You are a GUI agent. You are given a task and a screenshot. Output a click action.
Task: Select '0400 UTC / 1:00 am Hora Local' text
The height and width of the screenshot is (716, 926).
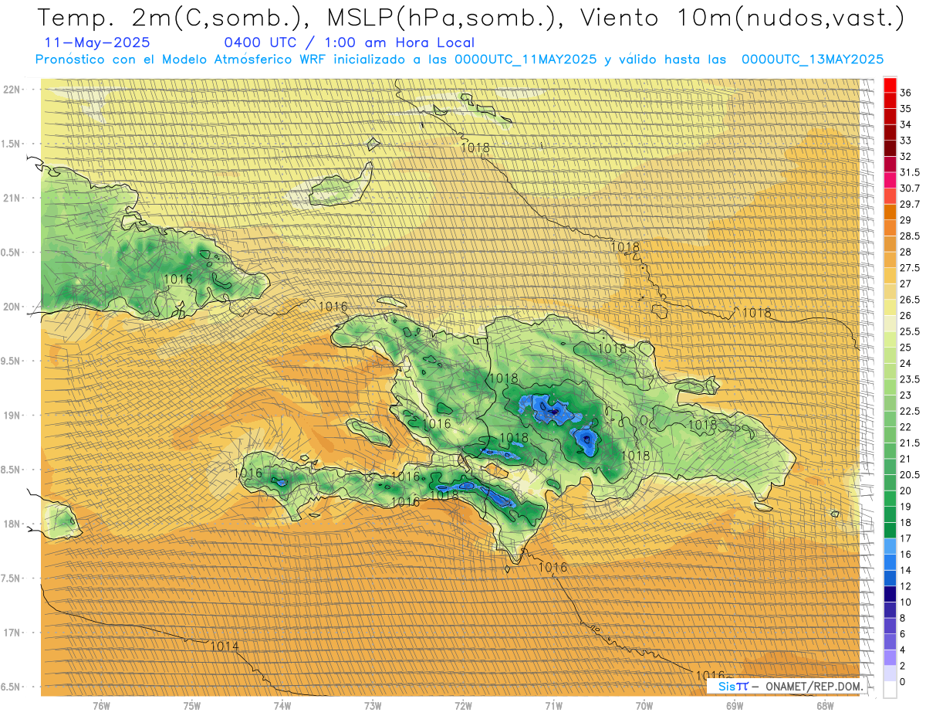[349, 43]
